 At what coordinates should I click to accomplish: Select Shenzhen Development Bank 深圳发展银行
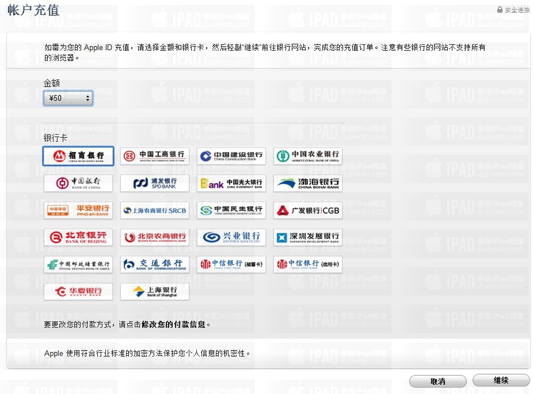point(307,237)
